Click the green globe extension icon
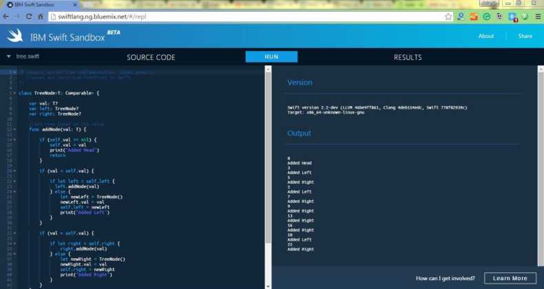The width and height of the screenshot is (544, 289). click(x=525, y=17)
